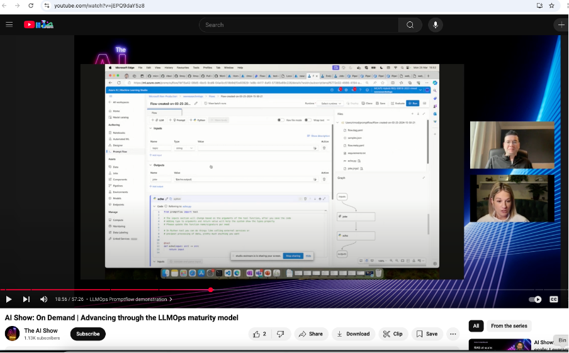Bookmark this page with star icon
Screen dimensions: 569x353
[551, 6]
